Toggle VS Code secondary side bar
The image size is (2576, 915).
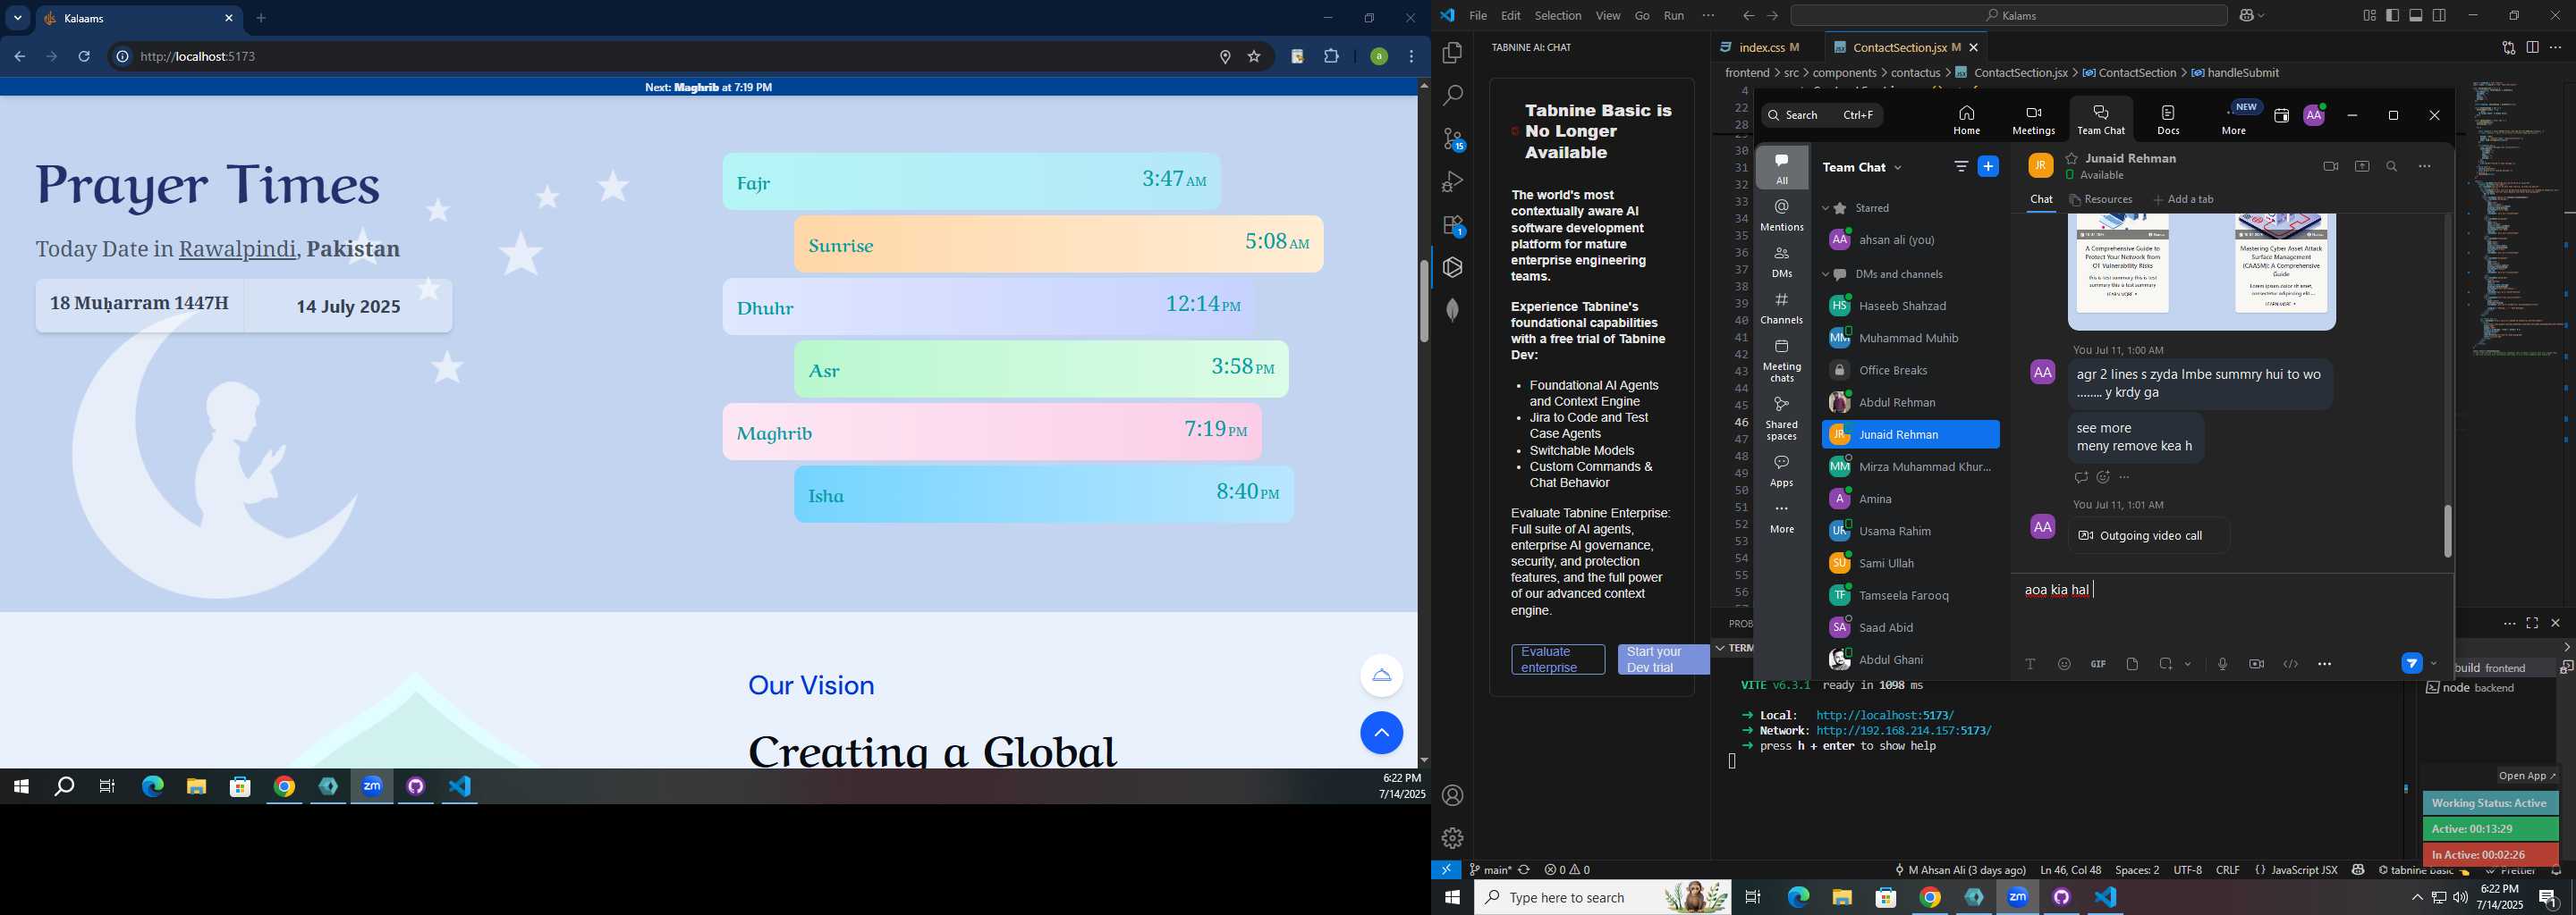pos(2440,15)
